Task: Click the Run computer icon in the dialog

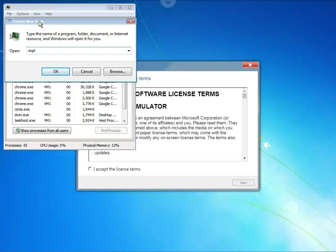Action: coord(15,36)
